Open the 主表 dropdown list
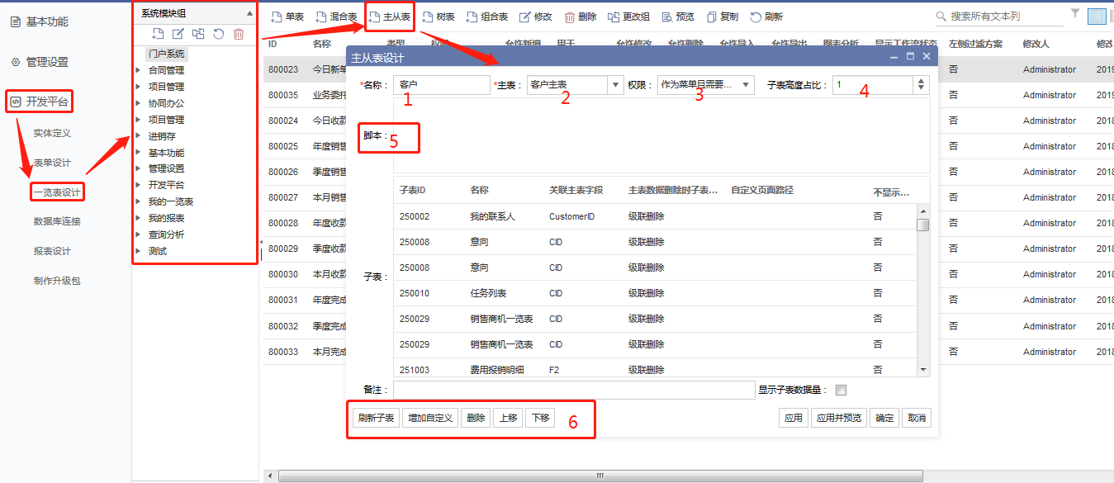Screen dimensions: 1114x483 pyautogui.click(x=615, y=85)
